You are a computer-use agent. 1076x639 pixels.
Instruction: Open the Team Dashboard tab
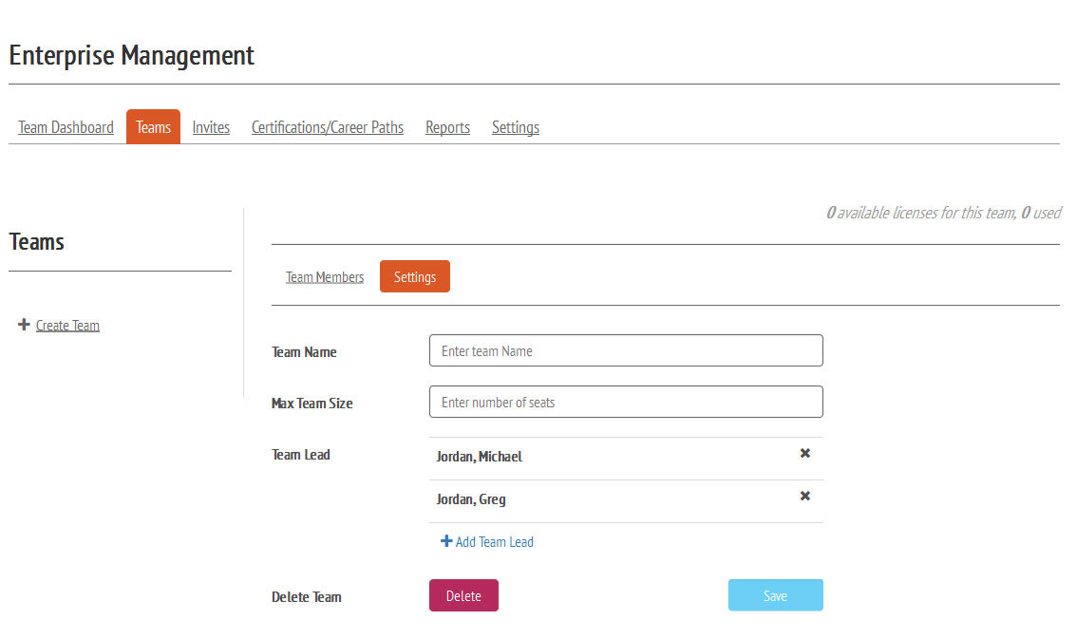click(x=66, y=127)
